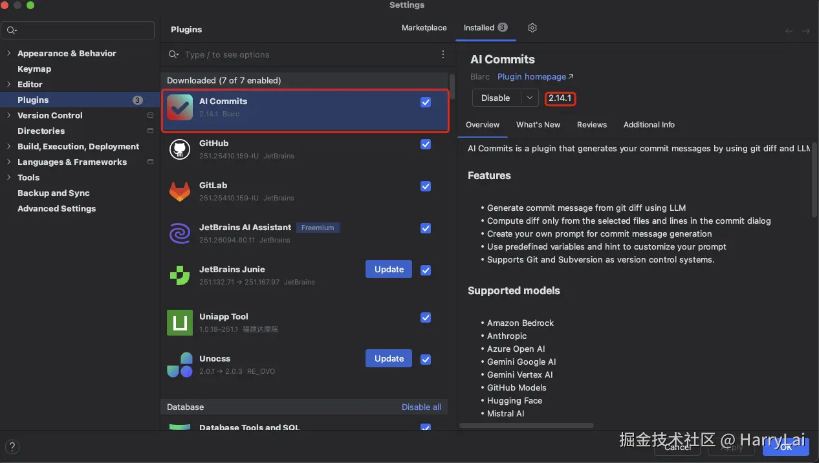Expand the Build, Execution, Deployment node
Viewport: 819px width, 463px height.
coord(8,147)
